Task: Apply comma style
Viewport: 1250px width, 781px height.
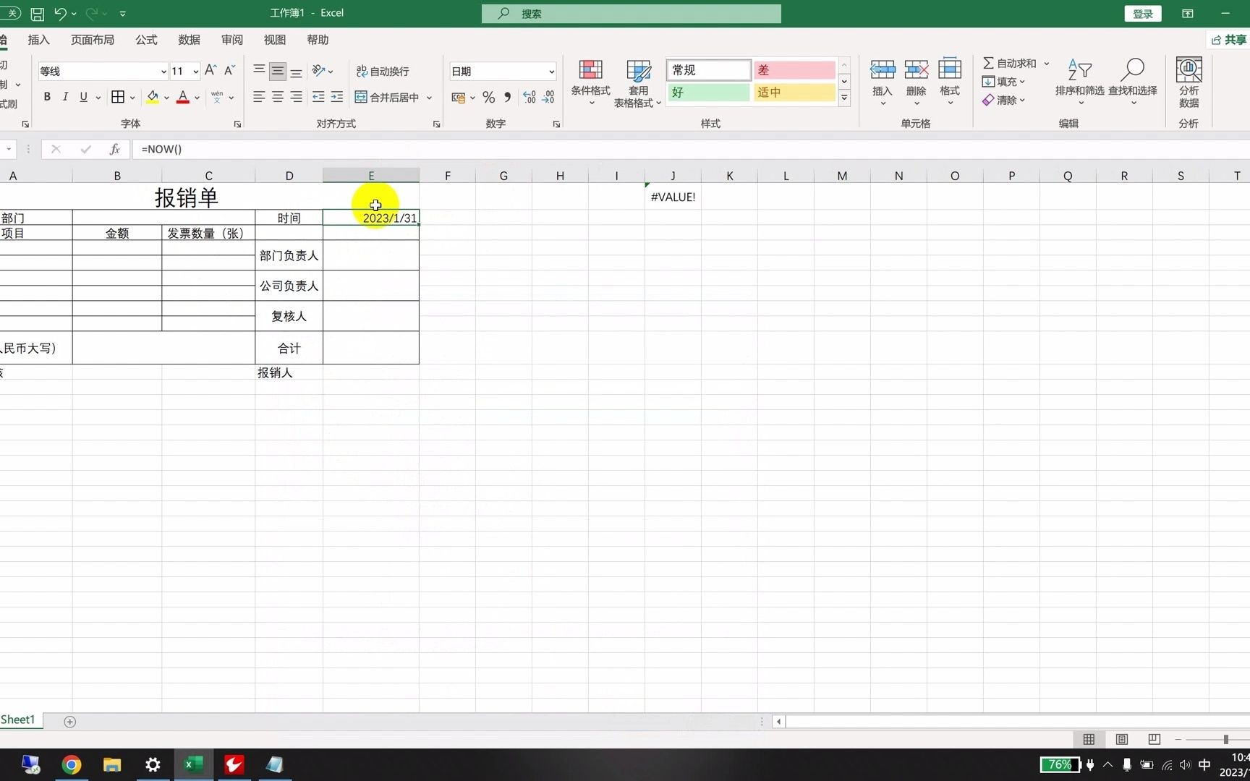Action: 507,97
